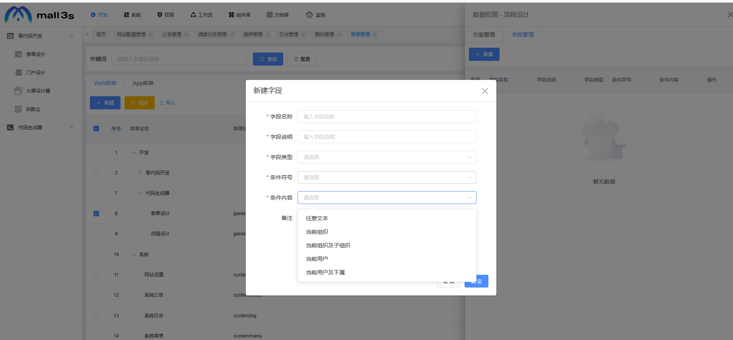Screen dimensions: 733x340
Task: Open the 开发 top menu
Action: coord(99,15)
